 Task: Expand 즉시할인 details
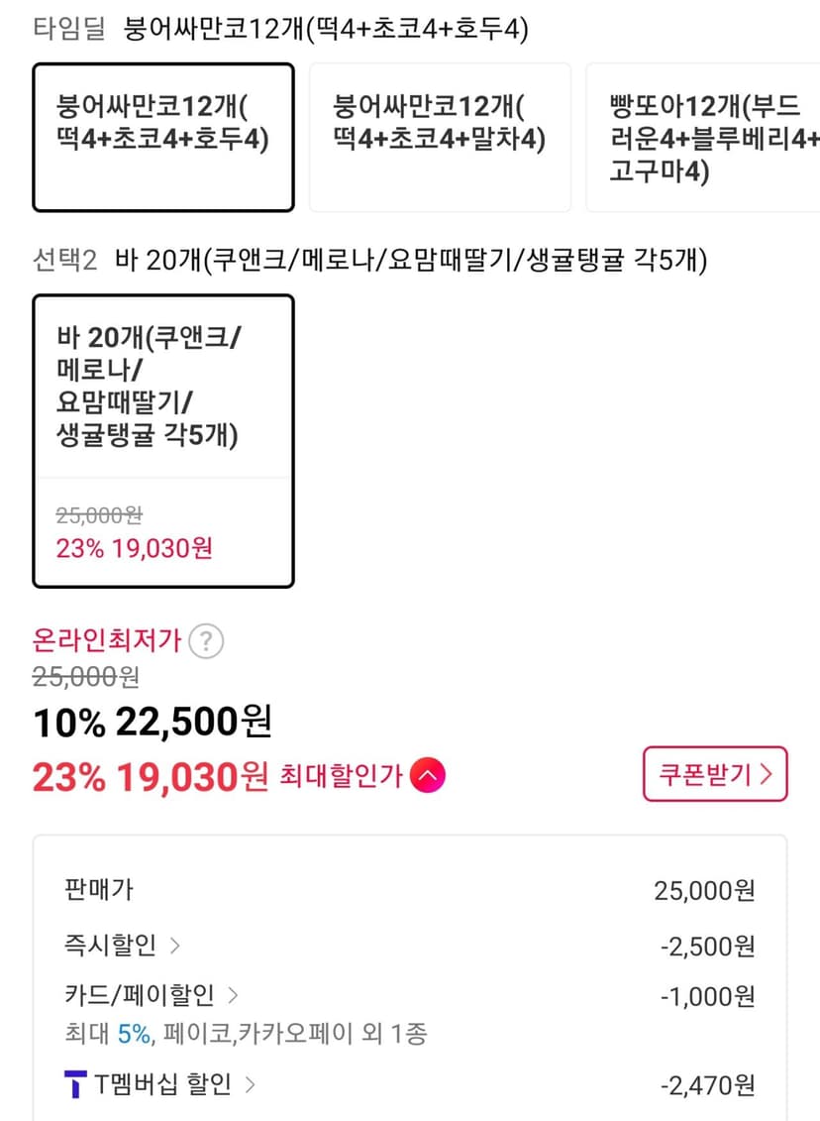tap(122, 946)
